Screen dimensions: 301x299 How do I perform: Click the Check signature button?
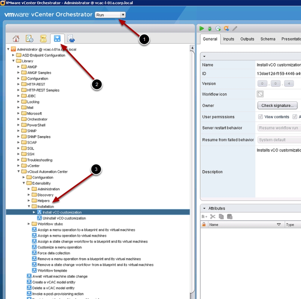pos(277,106)
